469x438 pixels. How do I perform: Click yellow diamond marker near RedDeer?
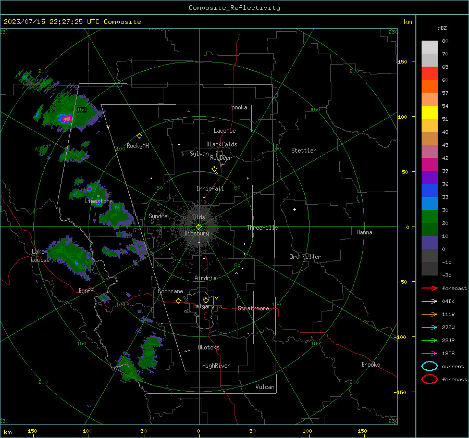[x=215, y=169]
